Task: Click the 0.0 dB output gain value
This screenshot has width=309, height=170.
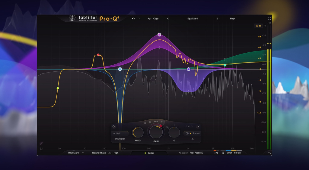Action: (x=237, y=153)
